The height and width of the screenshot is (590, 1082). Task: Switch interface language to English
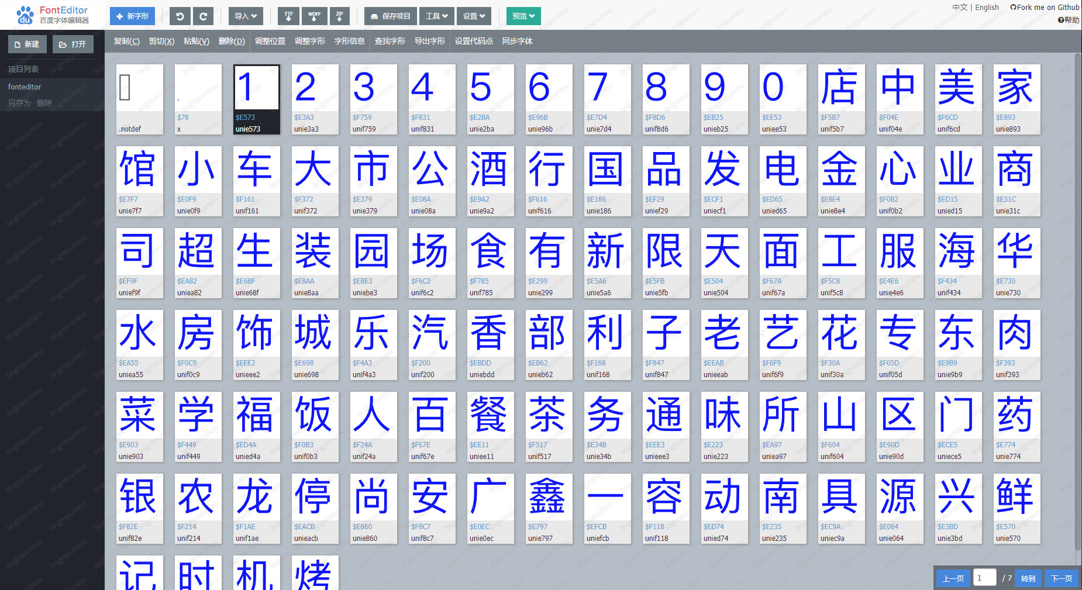(x=987, y=7)
